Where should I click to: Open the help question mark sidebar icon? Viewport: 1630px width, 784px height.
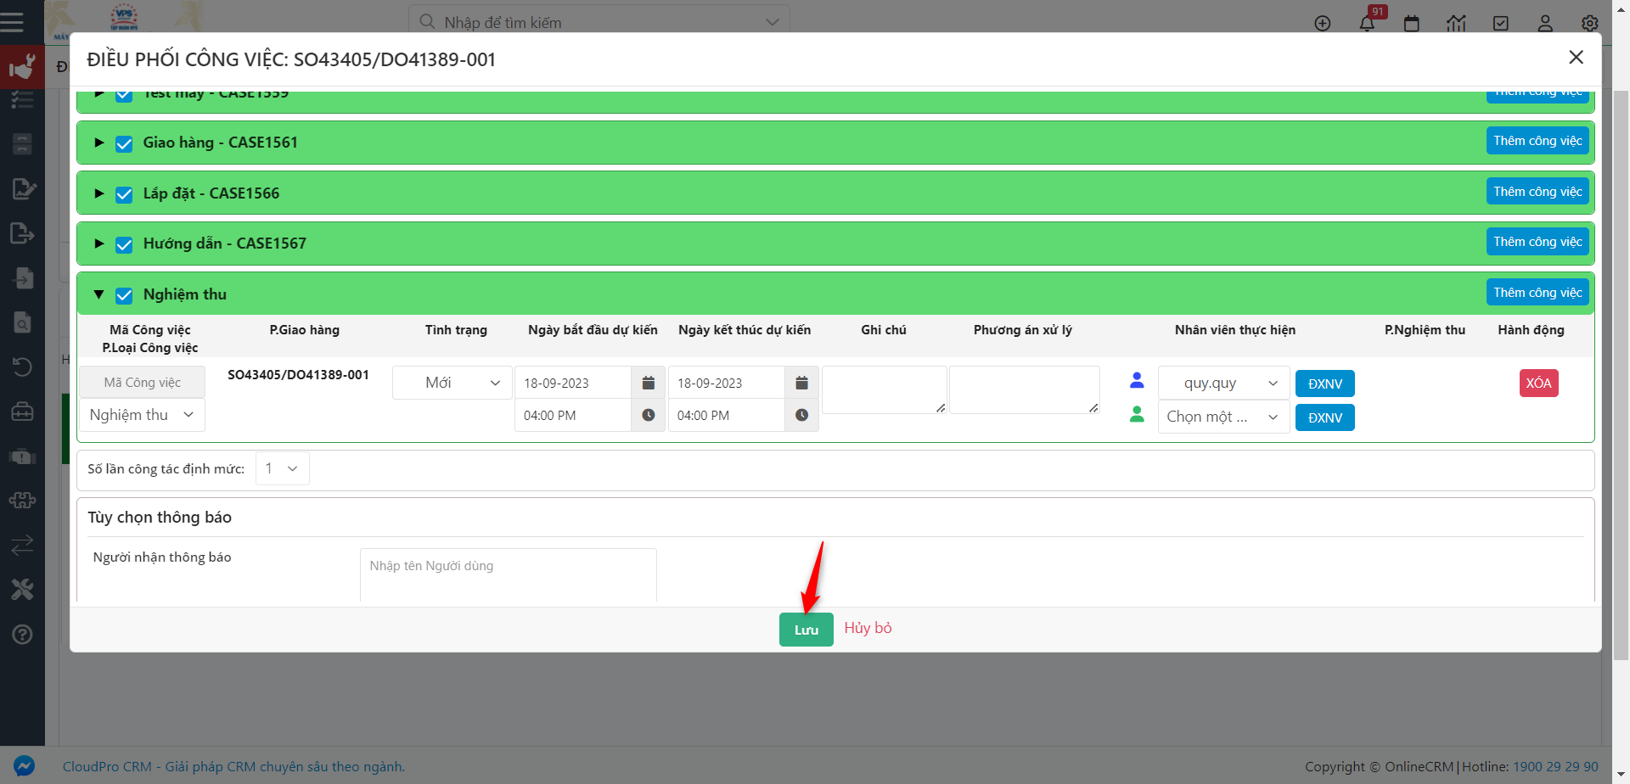click(x=23, y=634)
